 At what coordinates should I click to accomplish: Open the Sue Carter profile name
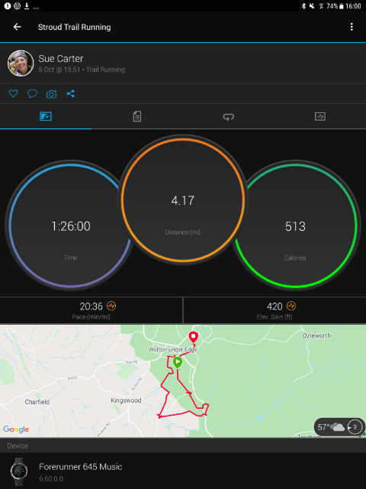[61, 59]
